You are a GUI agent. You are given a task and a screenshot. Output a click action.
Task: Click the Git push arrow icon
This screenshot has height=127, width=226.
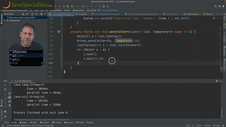(96, 6)
